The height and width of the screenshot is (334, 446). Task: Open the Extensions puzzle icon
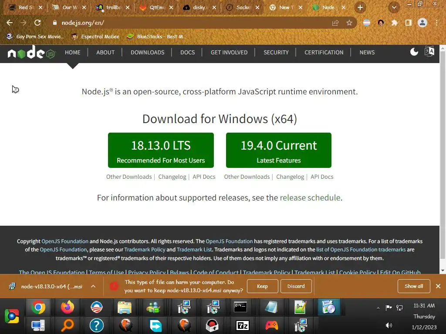coord(394,23)
